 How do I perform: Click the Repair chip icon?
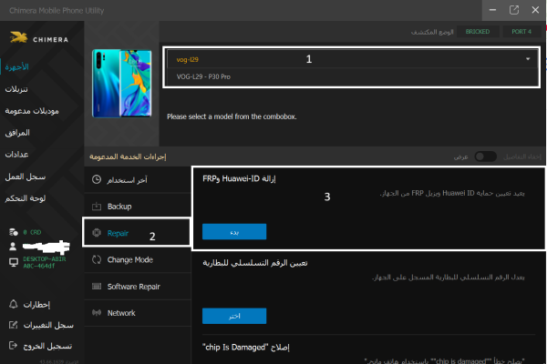tap(97, 233)
